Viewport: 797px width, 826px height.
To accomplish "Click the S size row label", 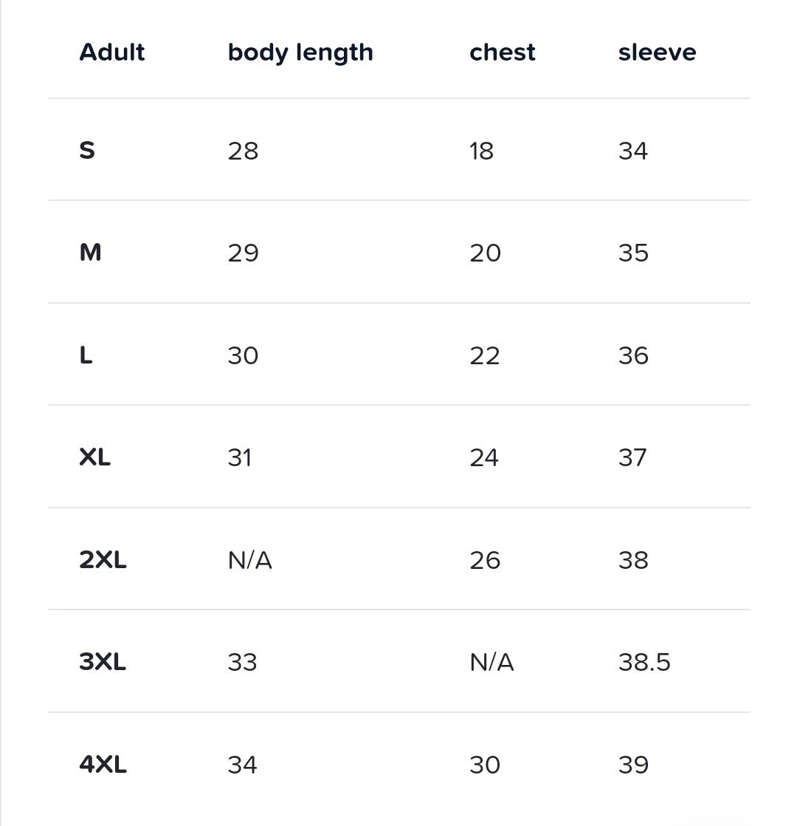I will 87,151.
